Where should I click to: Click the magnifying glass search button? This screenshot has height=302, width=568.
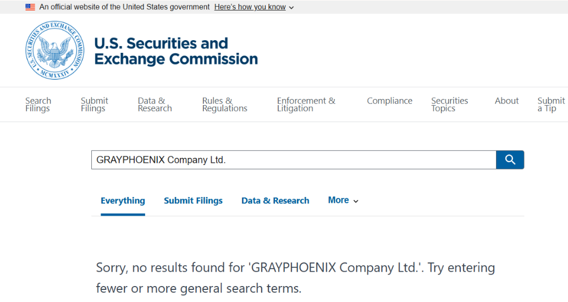point(510,160)
